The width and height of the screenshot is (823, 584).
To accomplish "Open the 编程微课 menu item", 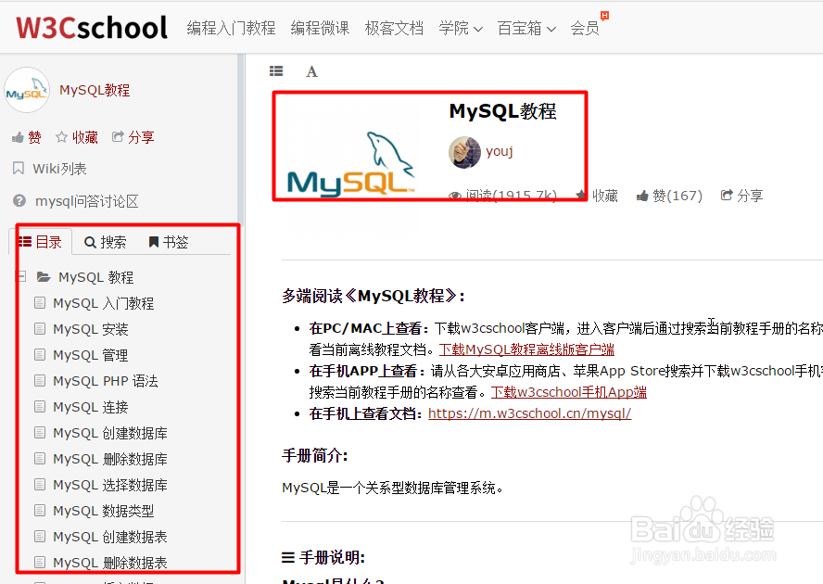I will (320, 29).
